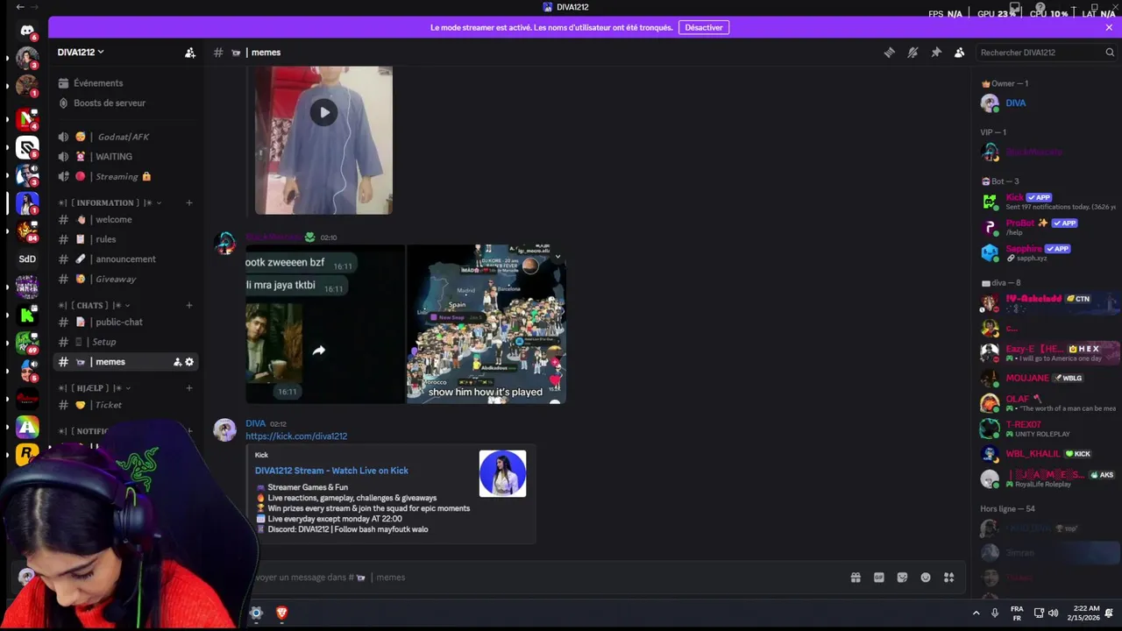Open ProBot in member list
Screen dimensions: 1122x631
click(1048, 227)
